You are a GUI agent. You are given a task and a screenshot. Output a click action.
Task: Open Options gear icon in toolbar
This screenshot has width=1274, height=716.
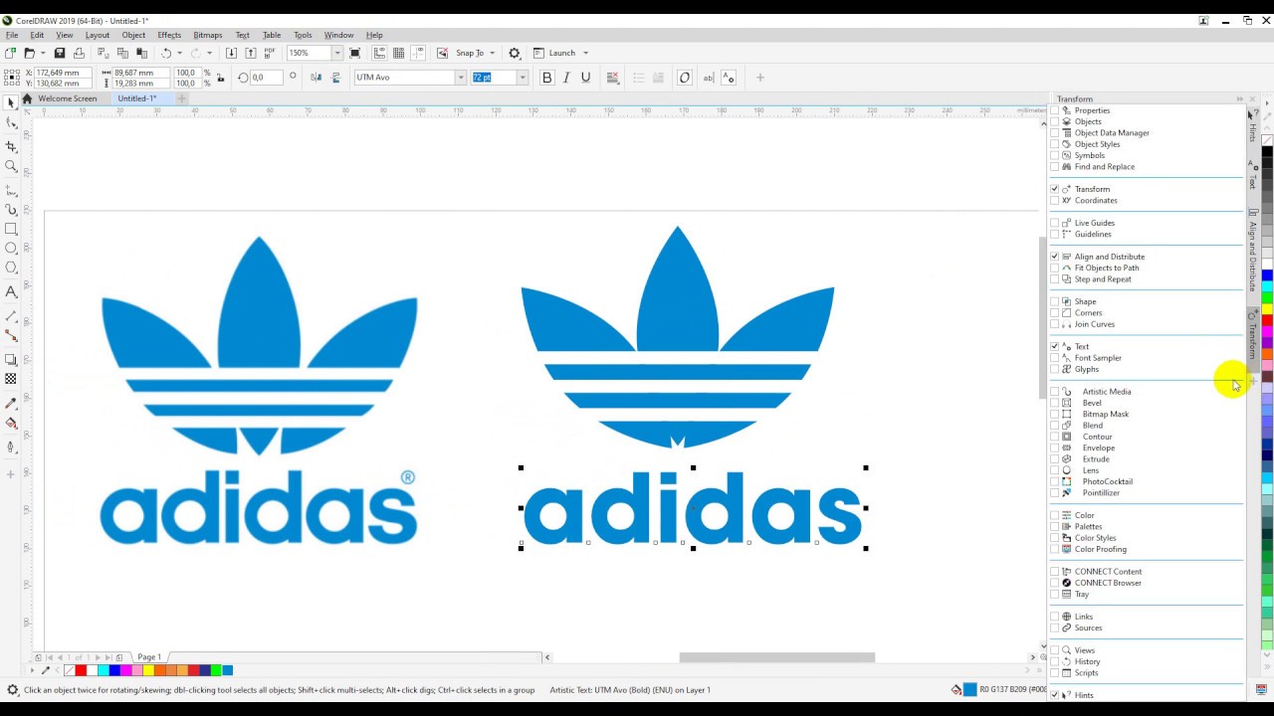point(515,53)
